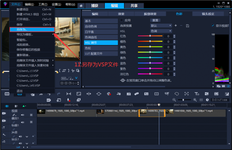Select clip 14901058_1920_1080_50fps~1.mp4 on timeline
Image resolution: width=232 pixels, height=150 pixels.
196,113
